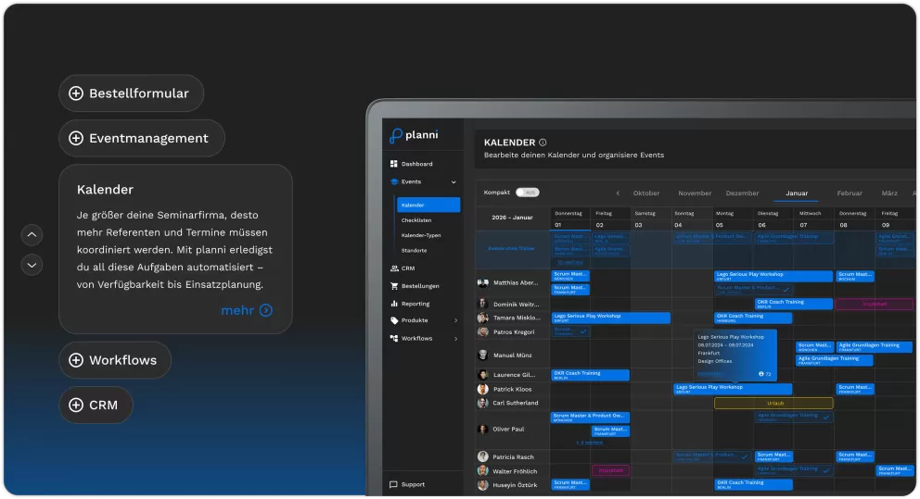Screen dimensions: 920x499
Task: Collapse the Events sidebar chevron
Action: 454,182
